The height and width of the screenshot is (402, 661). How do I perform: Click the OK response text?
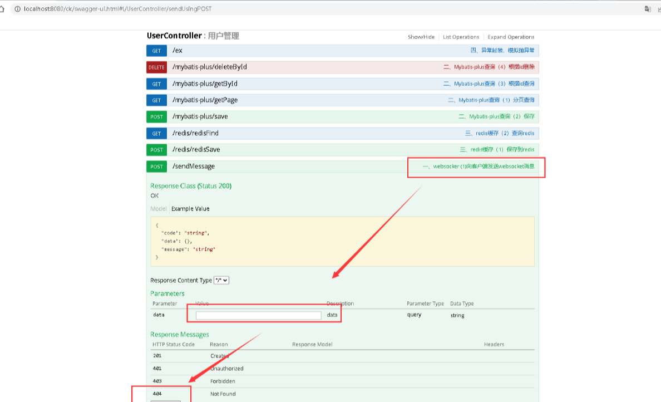click(155, 196)
